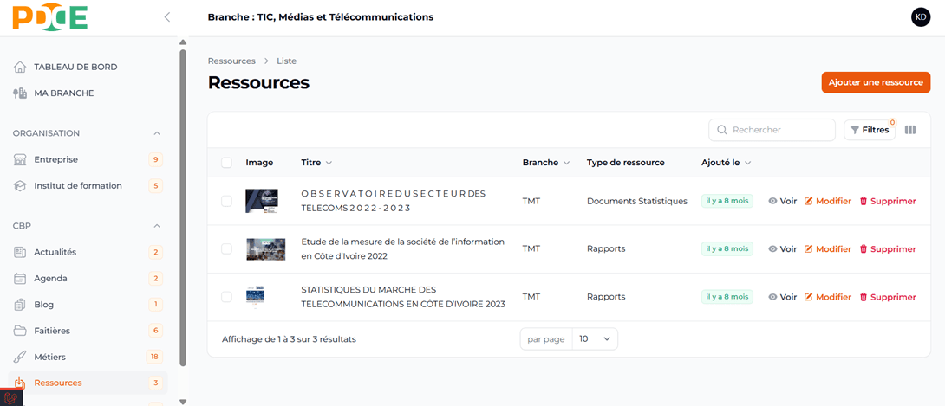The height and width of the screenshot is (406, 945).
Task: Click the Etude de la mesure title text
Action: (402, 249)
